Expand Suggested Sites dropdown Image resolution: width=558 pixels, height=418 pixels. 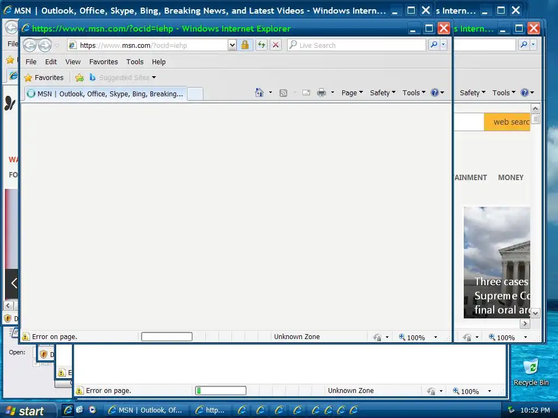click(154, 77)
